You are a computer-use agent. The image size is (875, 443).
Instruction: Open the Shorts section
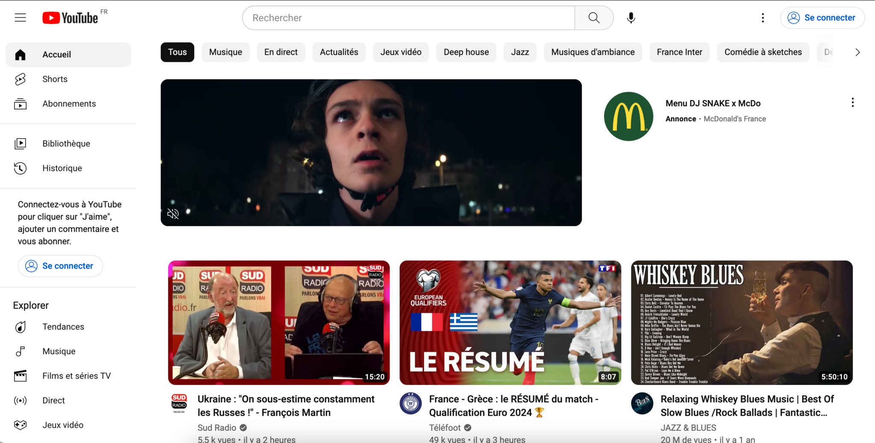54,79
